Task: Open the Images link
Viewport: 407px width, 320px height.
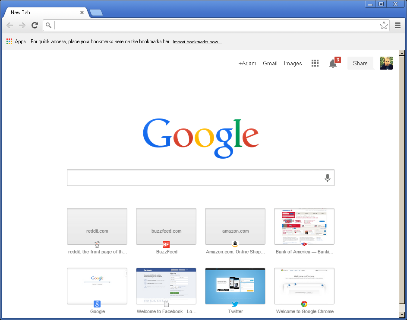Action: click(293, 63)
